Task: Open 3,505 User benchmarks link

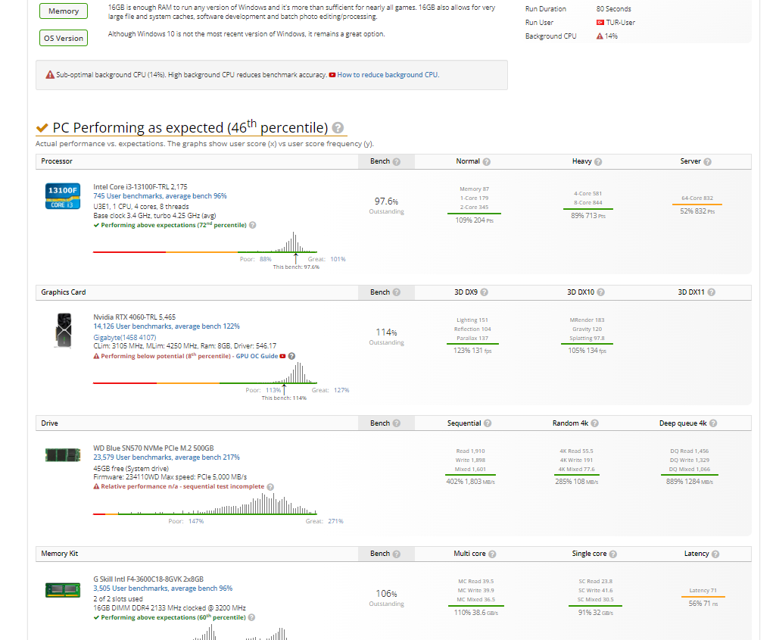Action: click(163, 588)
